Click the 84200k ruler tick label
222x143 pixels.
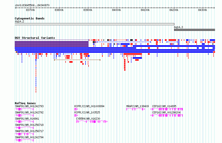(174, 10)
